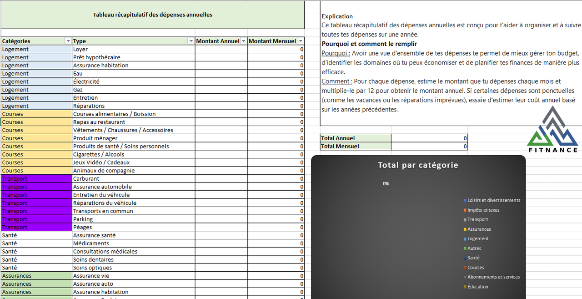Click the 'Réparations du véhicule' cell
This screenshot has width=582, height=299.
tap(134, 203)
